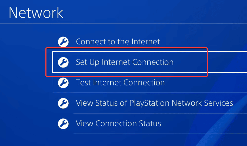The width and height of the screenshot is (247, 146).
Task: Open Connect to the Internet
Action: (118, 42)
